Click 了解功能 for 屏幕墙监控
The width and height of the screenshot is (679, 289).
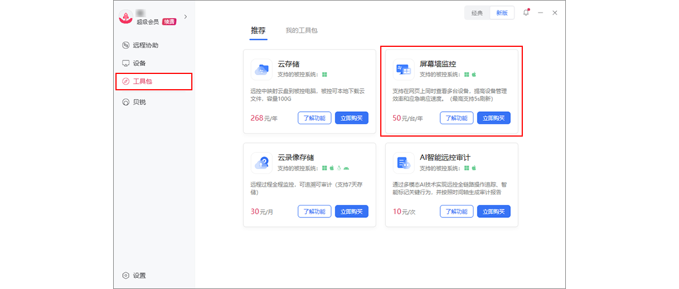[457, 118]
